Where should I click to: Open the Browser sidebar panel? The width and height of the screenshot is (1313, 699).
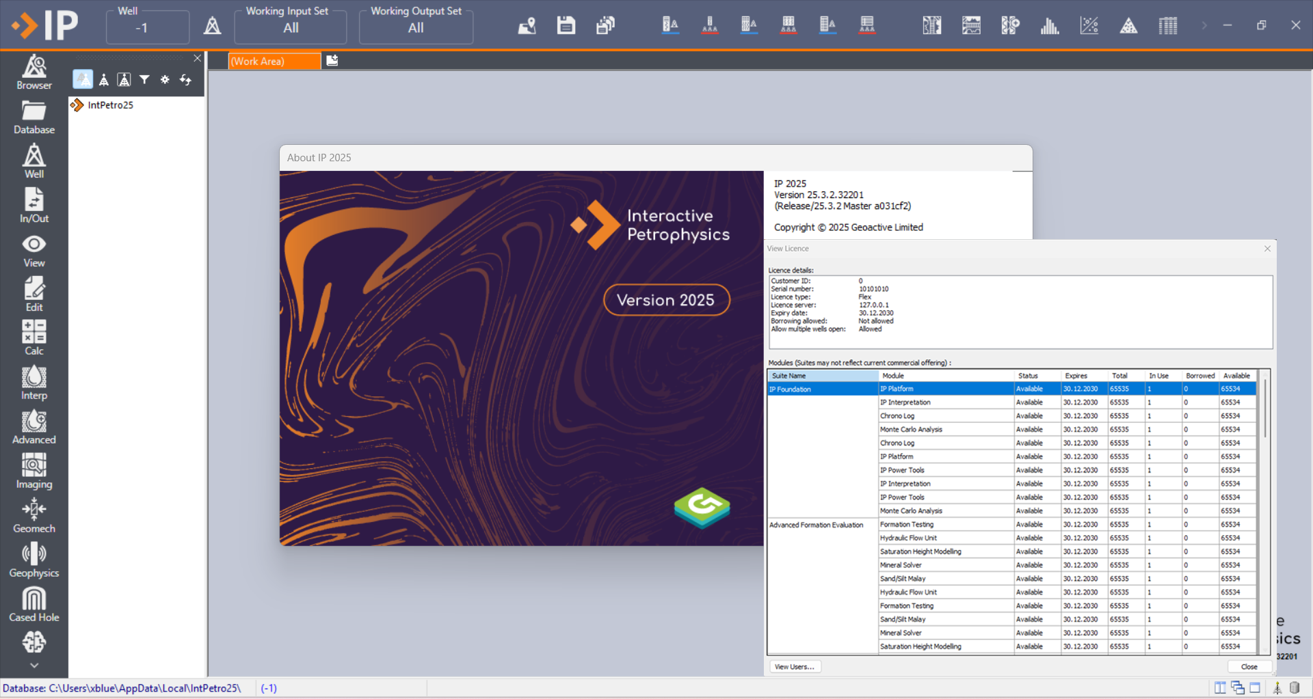(34, 72)
